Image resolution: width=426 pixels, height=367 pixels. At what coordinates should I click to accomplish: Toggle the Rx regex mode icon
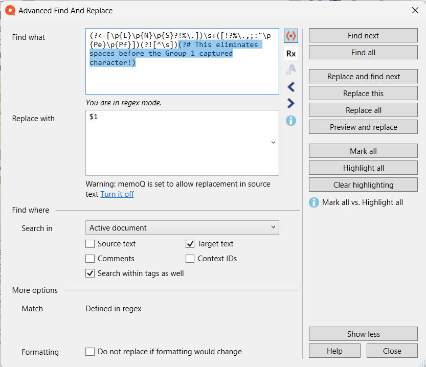pyautogui.click(x=290, y=54)
